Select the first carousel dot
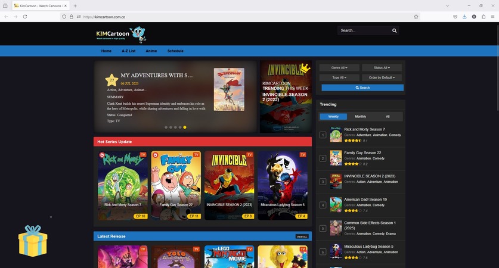Screen dimensions: 499x268 pos(166,127)
